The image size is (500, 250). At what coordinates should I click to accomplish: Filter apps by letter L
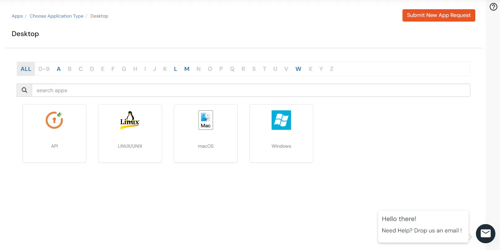[175, 69]
